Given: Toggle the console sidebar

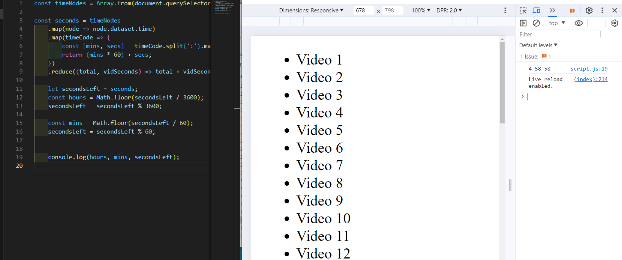Looking at the screenshot, I should tap(523, 23).
